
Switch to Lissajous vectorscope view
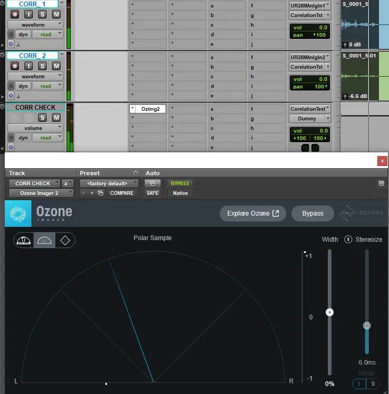(x=65, y=240)
